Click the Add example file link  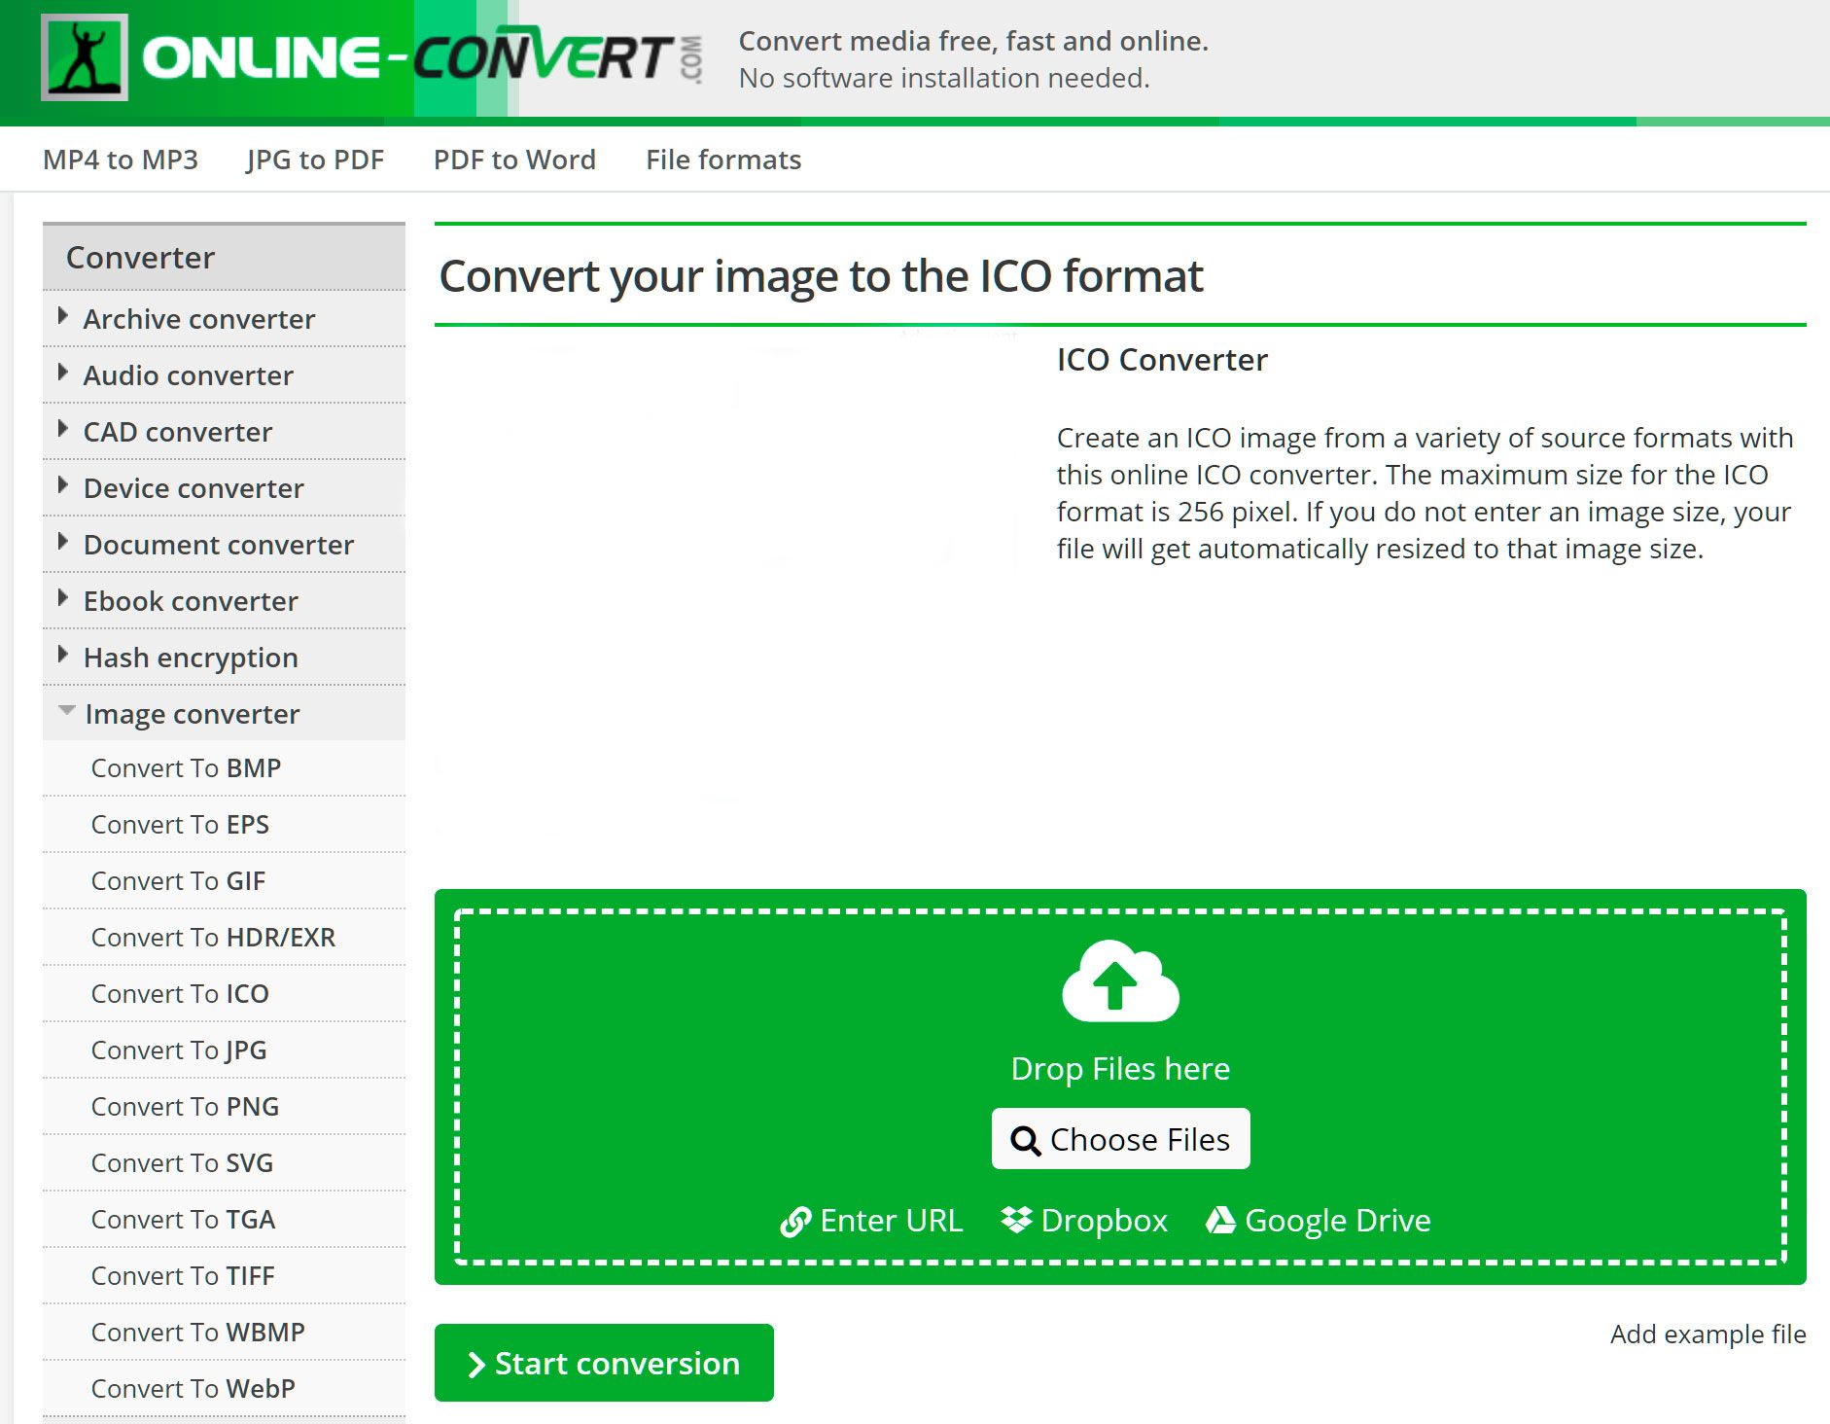tap(1707, 1334)
